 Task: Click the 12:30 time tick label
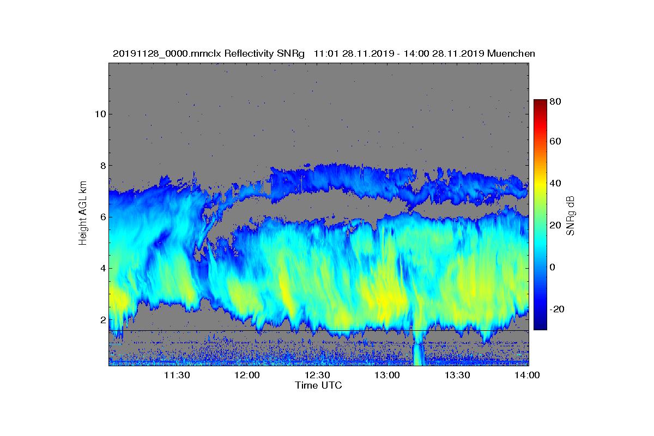[x=318, y=375]
